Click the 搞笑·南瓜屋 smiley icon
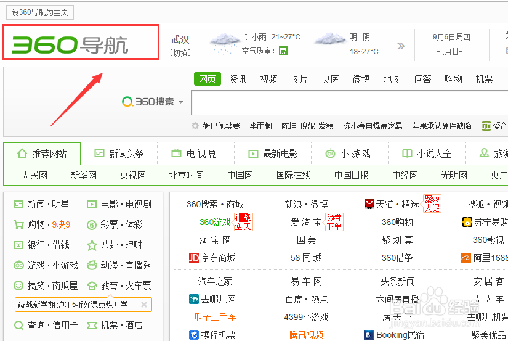The image size is (508, 341). 18,286
